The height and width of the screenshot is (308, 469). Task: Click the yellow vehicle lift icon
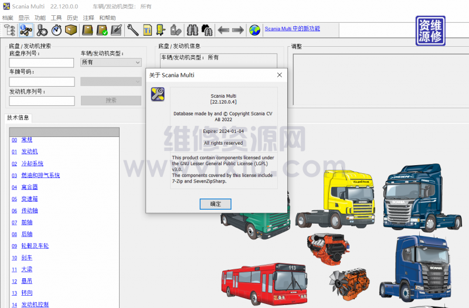pyautogui.click(x=161, y=30)
